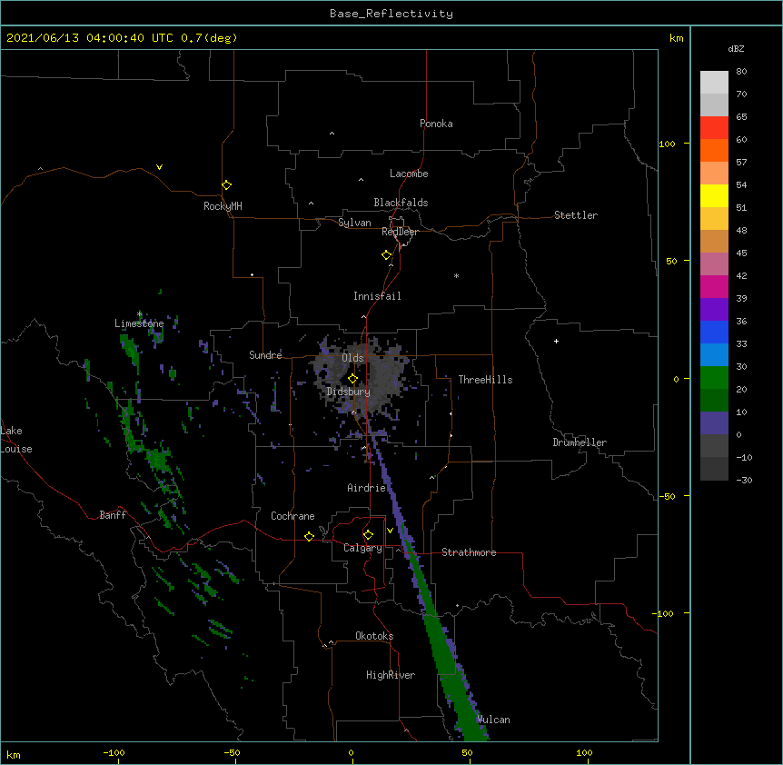Image resolution: width=783 pixels, height=765 pixels.
Task: Click white caret marker south of Ponoka
Action: click(x=332, y=134)
